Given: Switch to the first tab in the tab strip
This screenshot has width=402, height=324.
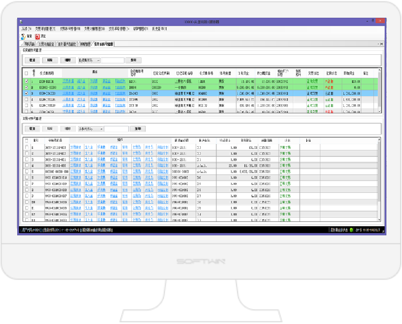Looking at the screenshot, I should 29,44.
